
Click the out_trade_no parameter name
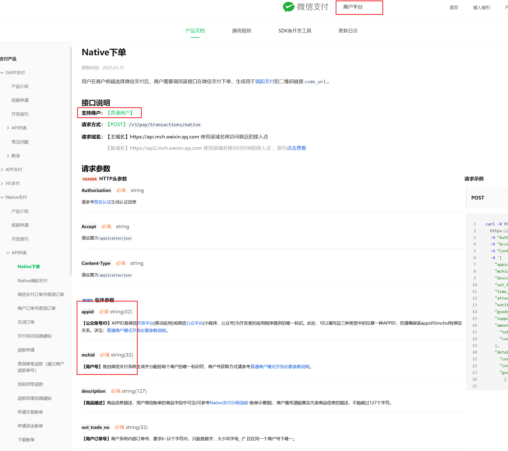tap(95, 427)
